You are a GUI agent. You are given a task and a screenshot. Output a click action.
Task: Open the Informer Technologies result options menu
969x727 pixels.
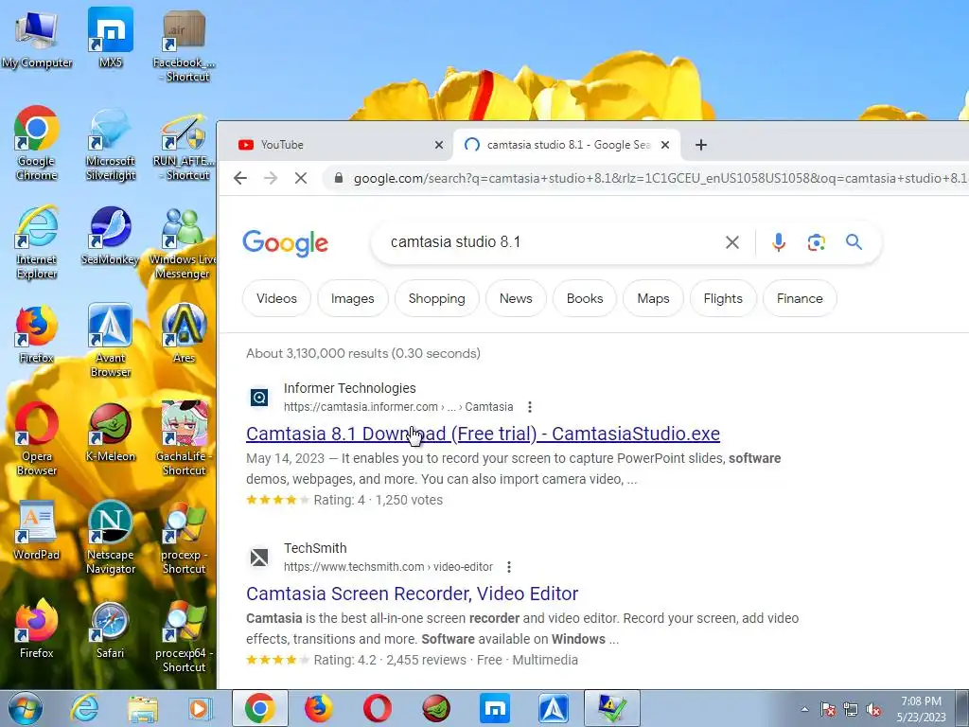coord(530,407)
